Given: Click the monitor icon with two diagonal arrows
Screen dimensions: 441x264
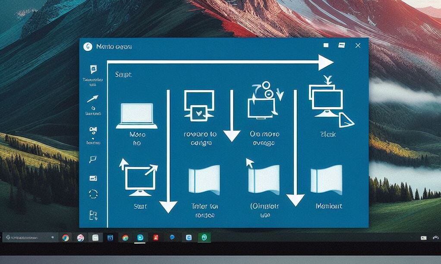Looking at the screenshot, I should pos(139,177).
